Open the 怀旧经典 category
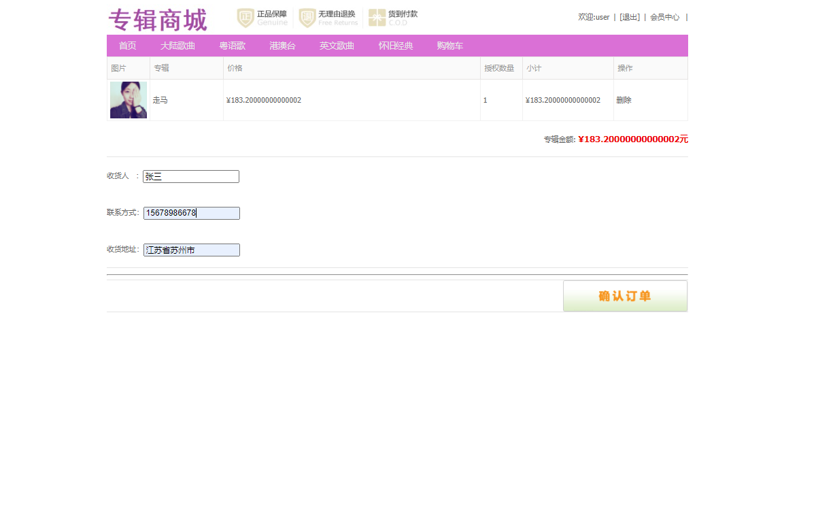This screenshot has width=833, height=517. tap(395, 46)
